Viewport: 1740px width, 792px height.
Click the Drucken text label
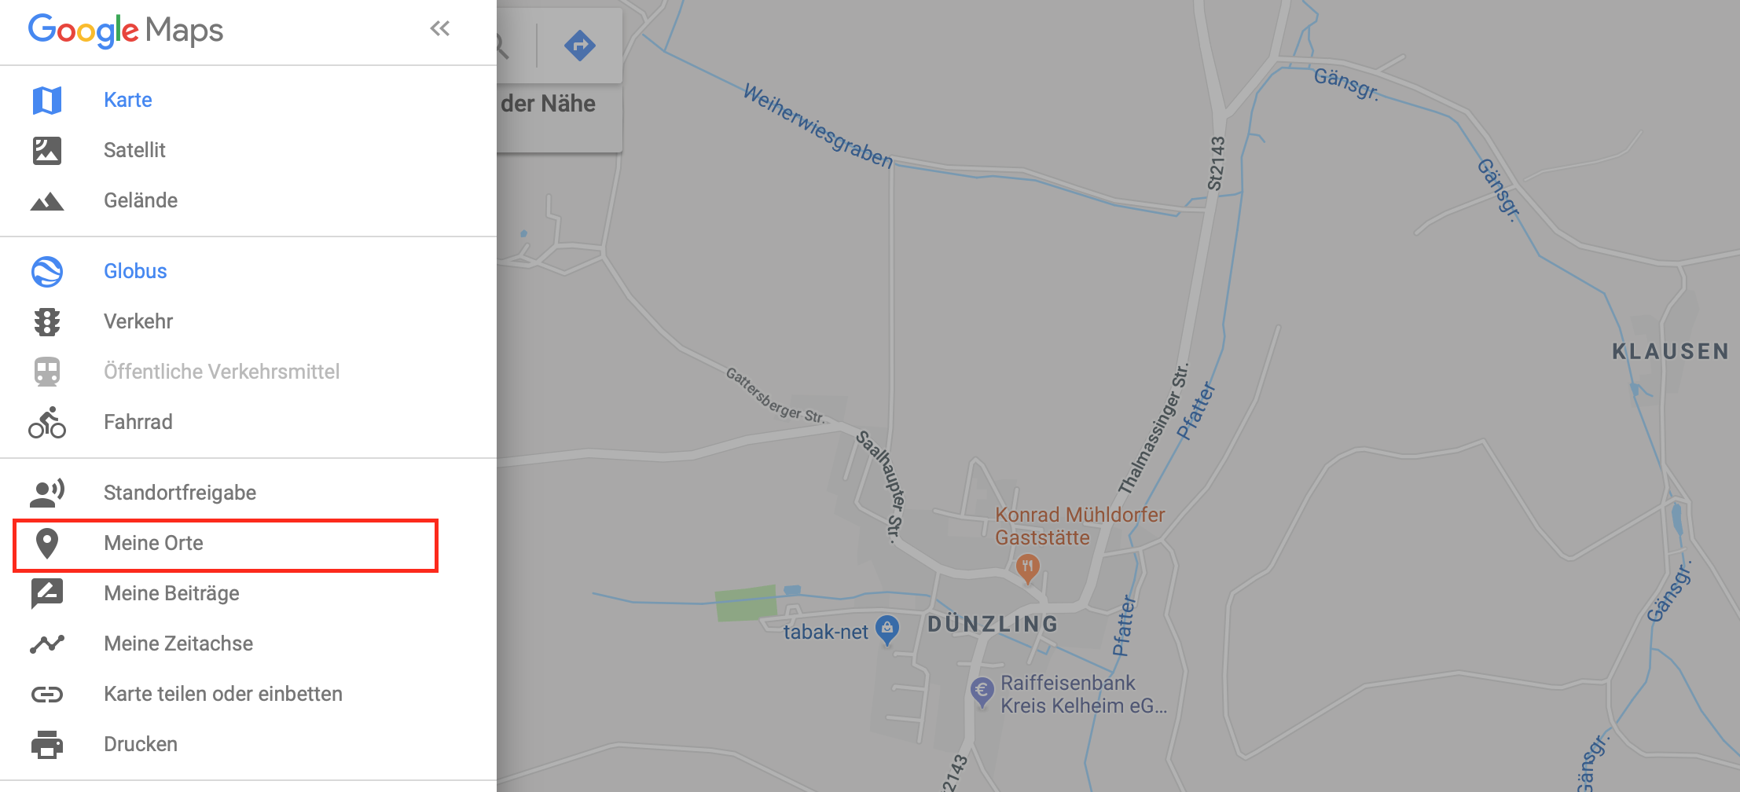[141, 744]
